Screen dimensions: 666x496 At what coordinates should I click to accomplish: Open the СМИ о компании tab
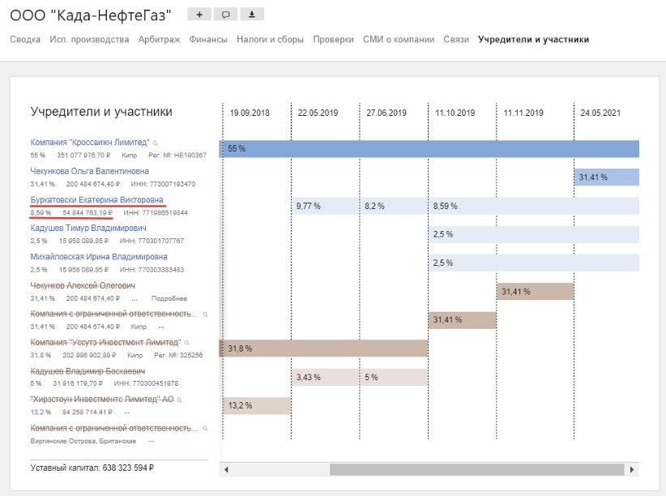(x=397, y=38)
